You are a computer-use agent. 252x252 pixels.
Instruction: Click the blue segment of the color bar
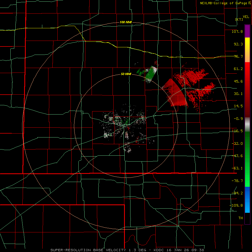(247, 200)
